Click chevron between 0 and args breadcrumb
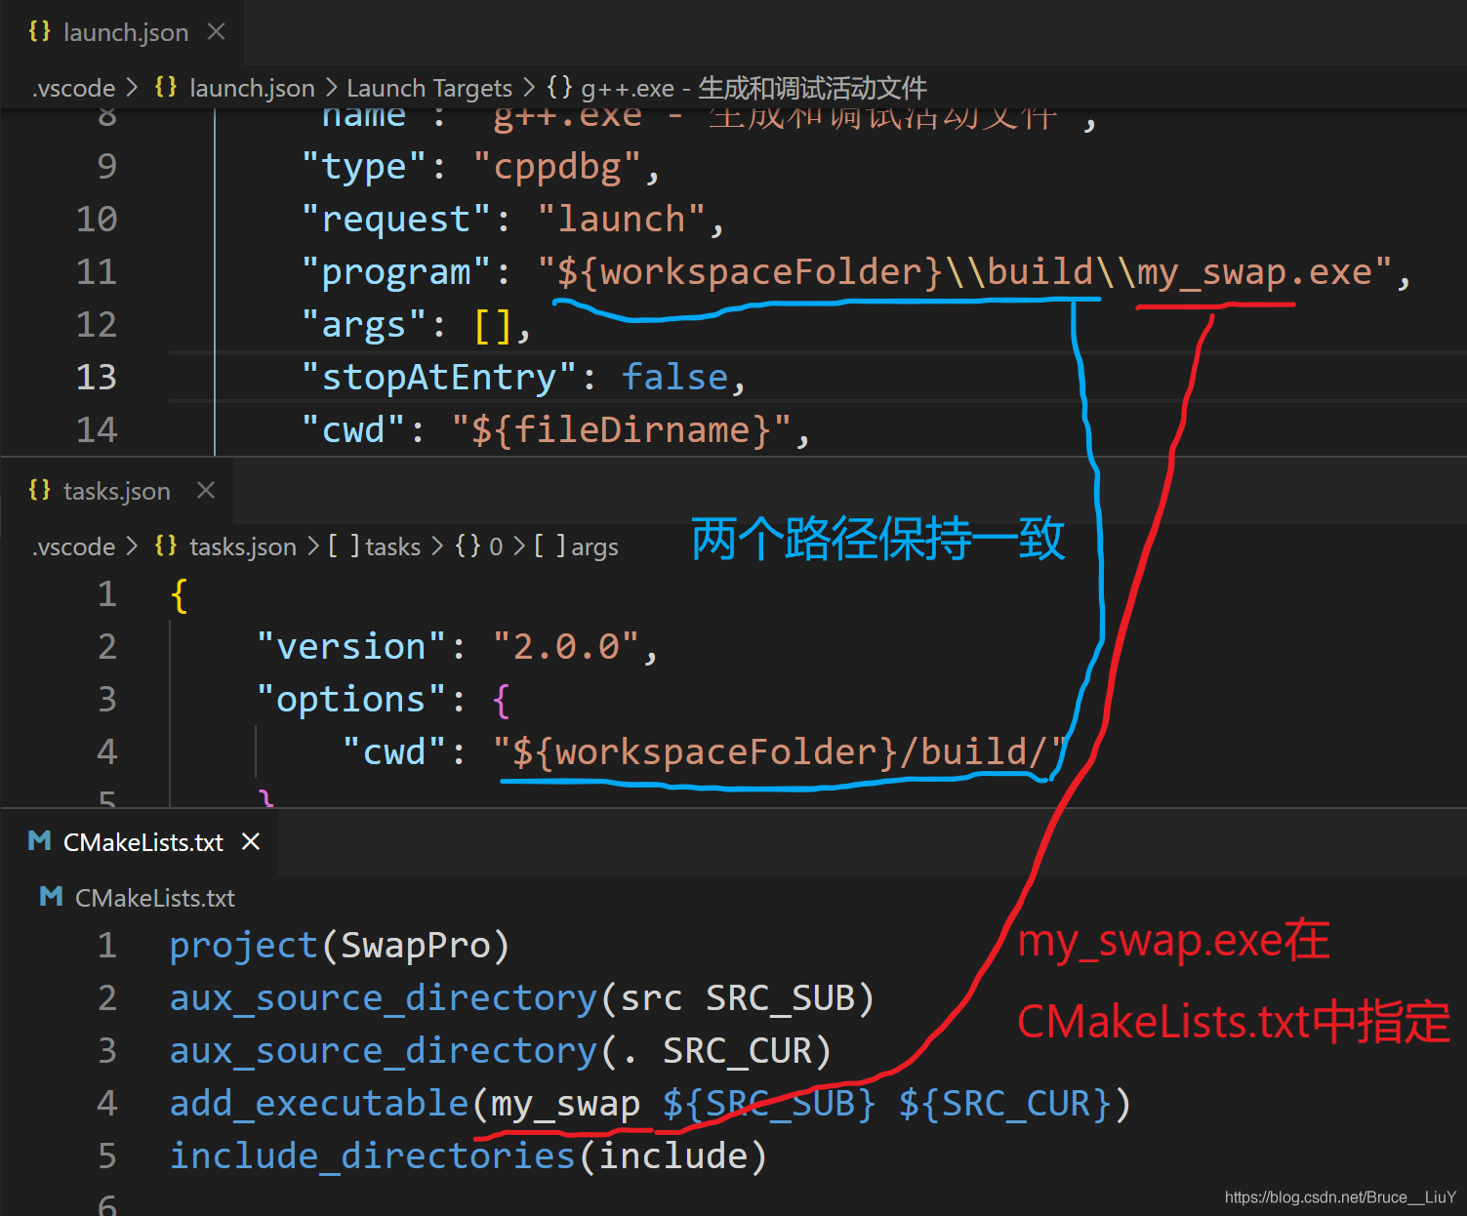Image resolution: width=1467 pixels, height=1216 pixels. coord(519,547)
